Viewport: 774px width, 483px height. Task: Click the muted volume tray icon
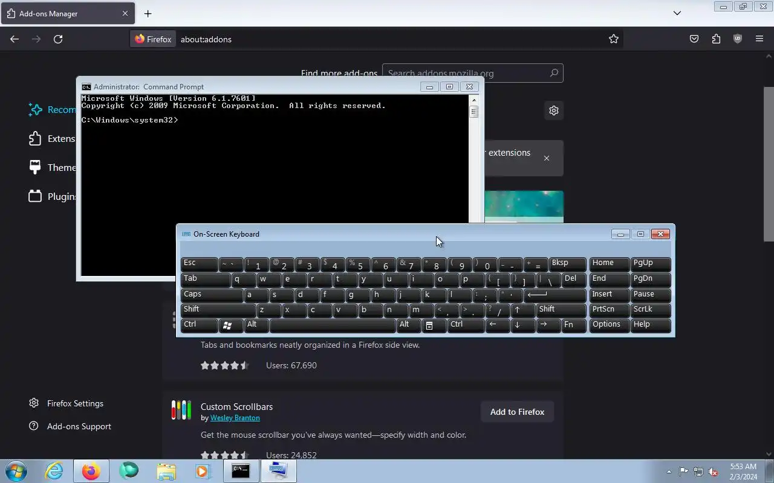[x=713, y=472]
